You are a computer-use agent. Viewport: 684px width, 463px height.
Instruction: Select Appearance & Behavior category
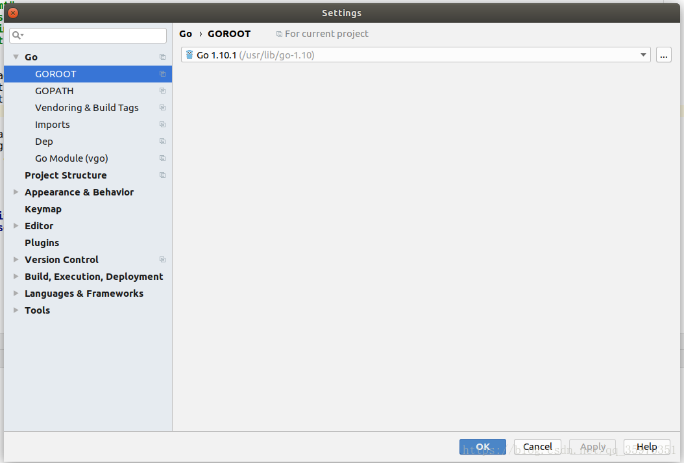[79, 192]
